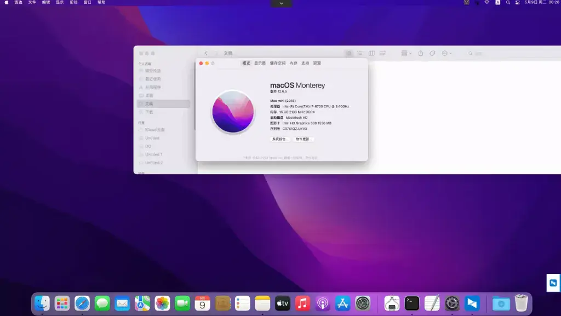
Task: Switch to the 显示器 tab
Action: pos(260,63)
